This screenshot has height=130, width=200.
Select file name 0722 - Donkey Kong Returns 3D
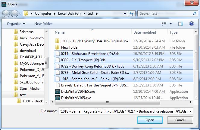(92, 66)
